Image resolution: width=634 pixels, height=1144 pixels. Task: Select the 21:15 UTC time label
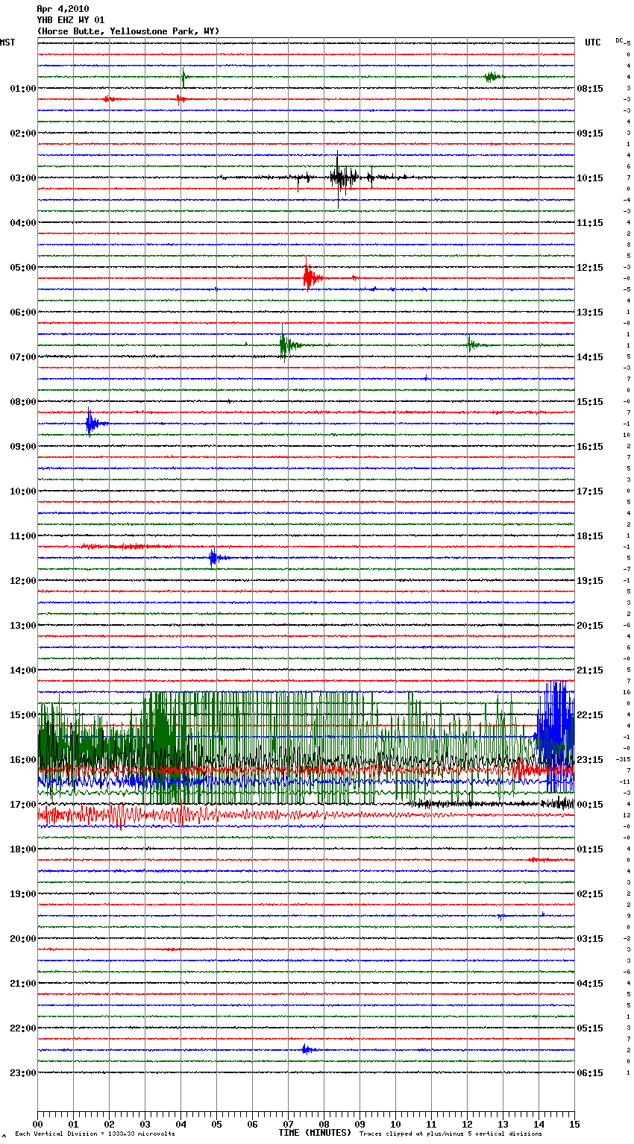pyautogui.click(x=590, y=670)
